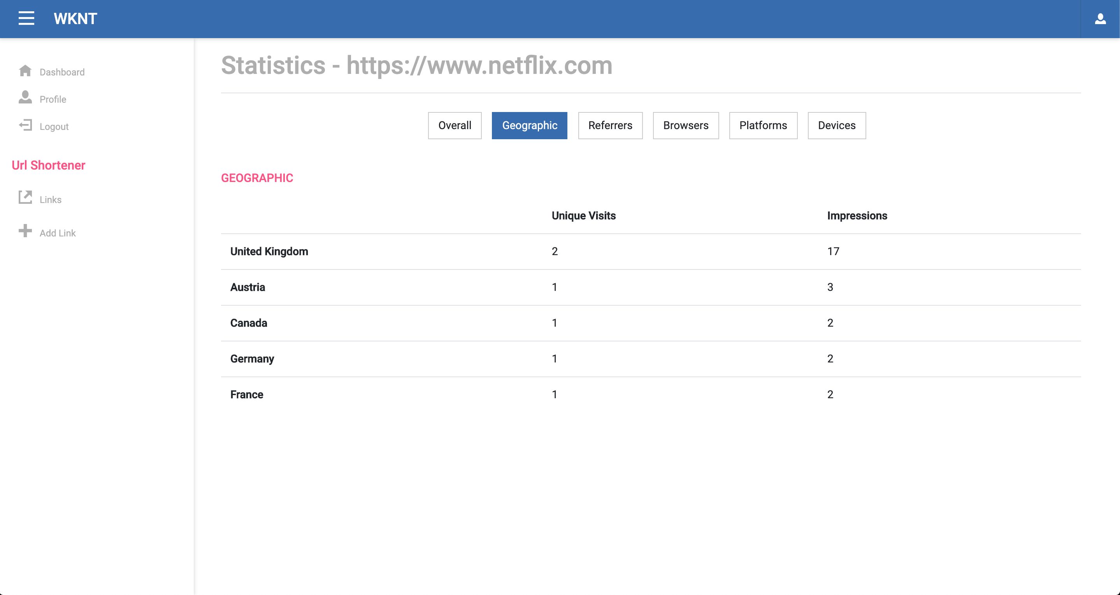Click the WKNT brand logo
This screenshot has height=595, width=1120.
click(75, 19)
